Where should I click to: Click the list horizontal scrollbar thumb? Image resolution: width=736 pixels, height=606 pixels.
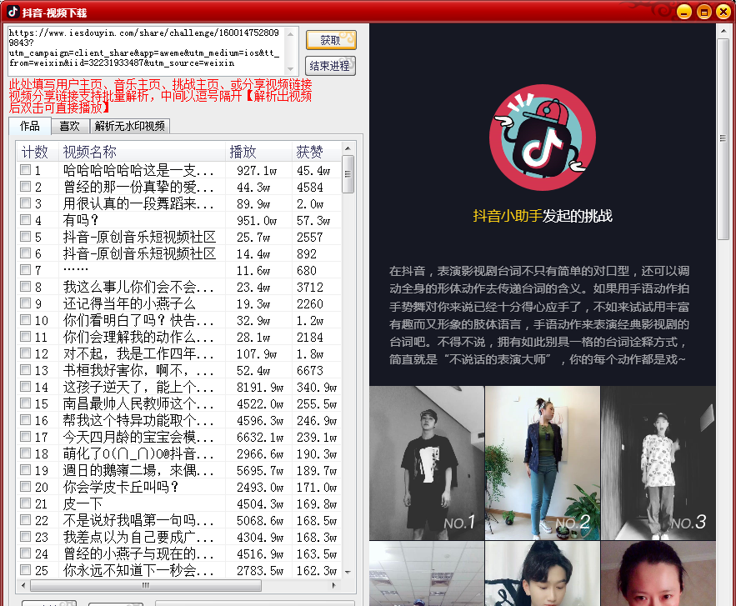pos(146,585)
